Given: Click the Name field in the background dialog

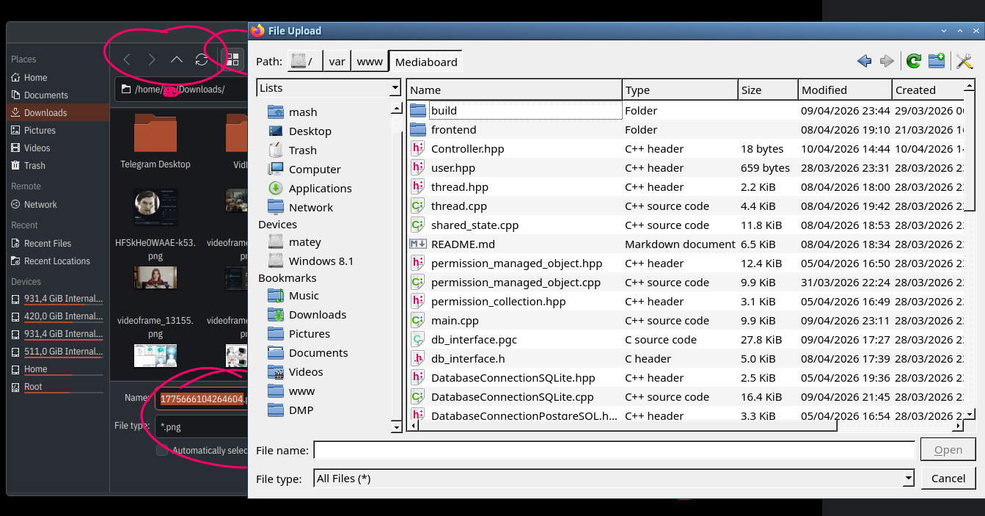Looking at the screenshot, I should tap(202, 399).
